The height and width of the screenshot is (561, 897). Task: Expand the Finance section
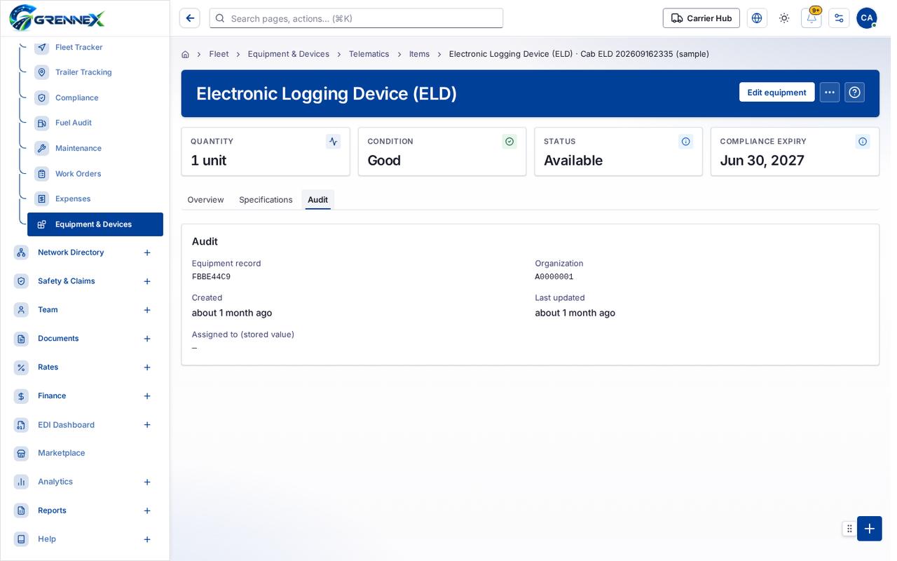pyautogui.click(x=147, y=396)
